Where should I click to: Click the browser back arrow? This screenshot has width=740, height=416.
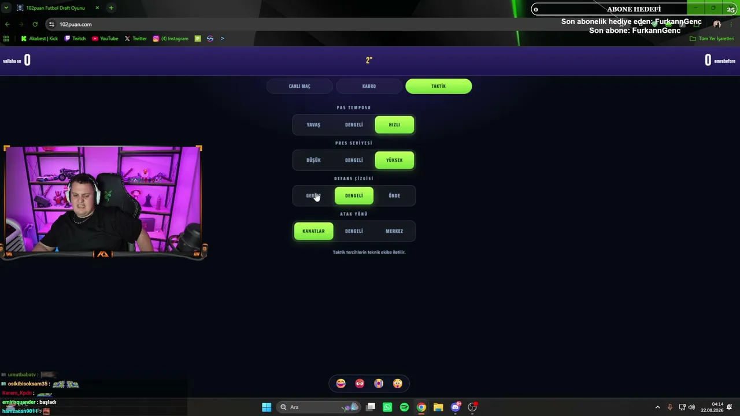coord(7,24)
